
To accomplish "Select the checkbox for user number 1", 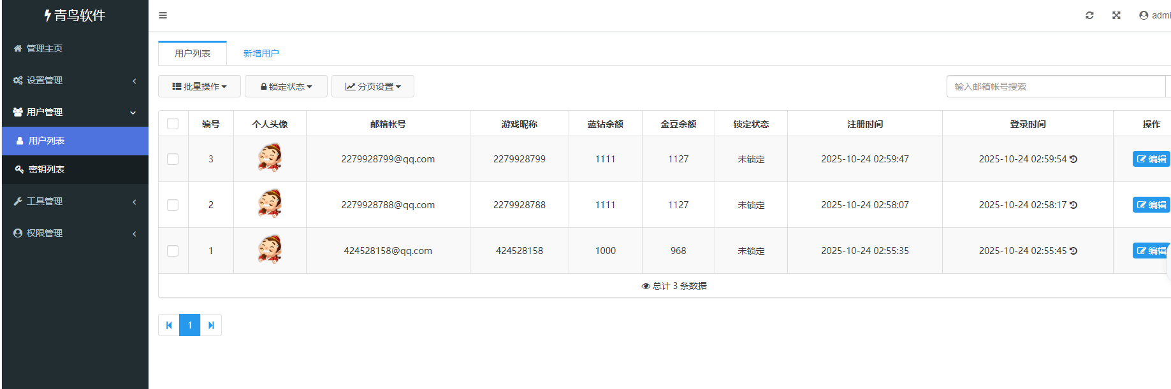I will point(173,251).
